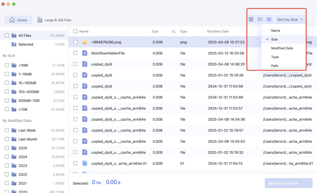Click the 2023 folder icon
The image size is (317, 193).
[14, 166]
